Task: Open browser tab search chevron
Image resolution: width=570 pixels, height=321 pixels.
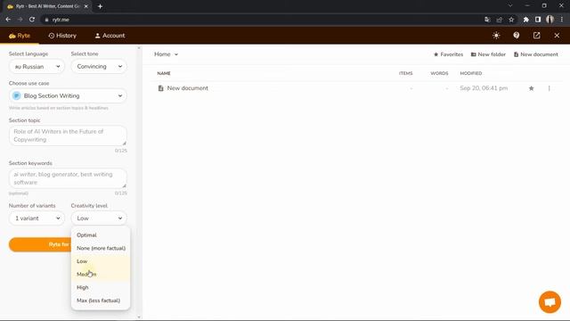Action: (x=510, y=6)
